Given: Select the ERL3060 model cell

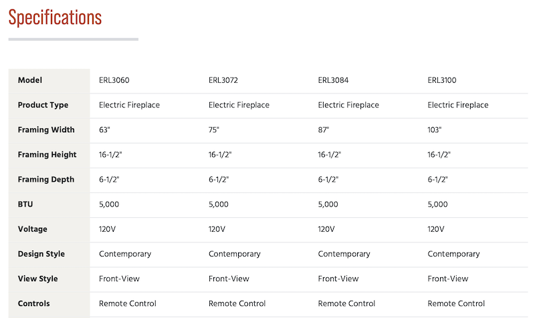Looking at the screenshot, I should [114, 80].
